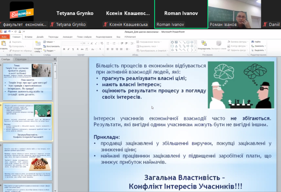Image resolution: width=281 pixels, height=192 pixels.
Task: Activate Формат по образцу format painter
Action: (21, 51)
